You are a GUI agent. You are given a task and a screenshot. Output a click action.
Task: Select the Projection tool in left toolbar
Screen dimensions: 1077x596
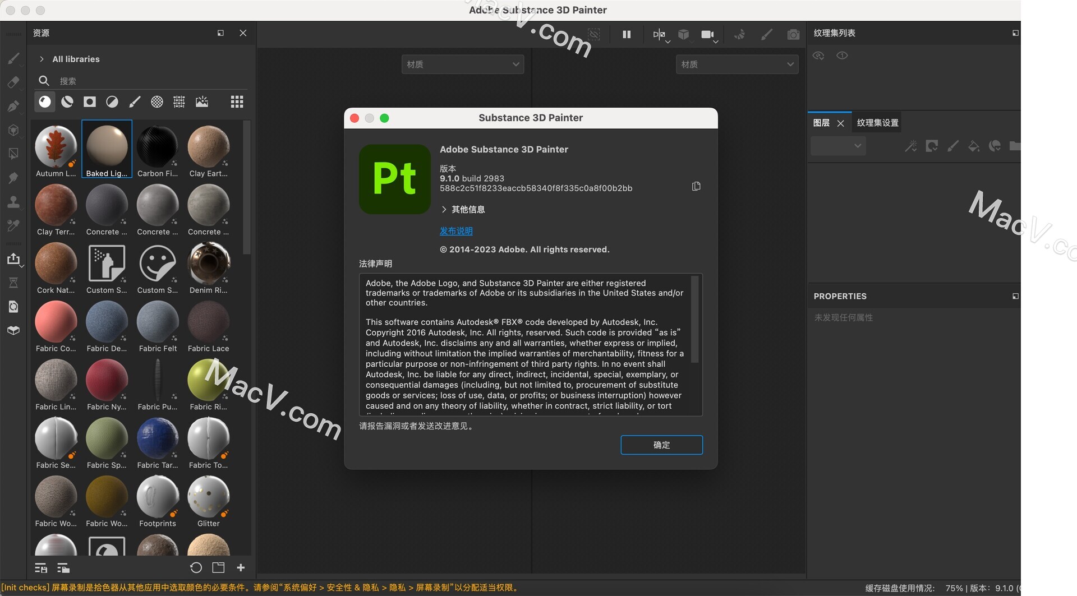point(13,106)
